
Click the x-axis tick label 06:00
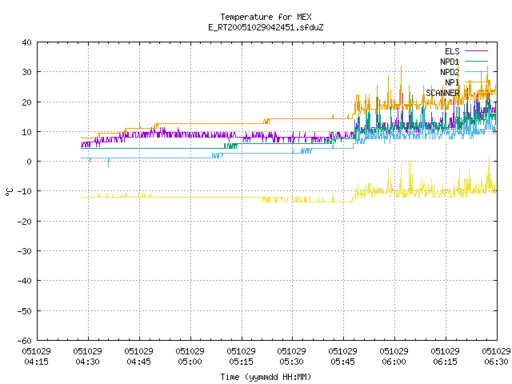click(x=394, y=362)
